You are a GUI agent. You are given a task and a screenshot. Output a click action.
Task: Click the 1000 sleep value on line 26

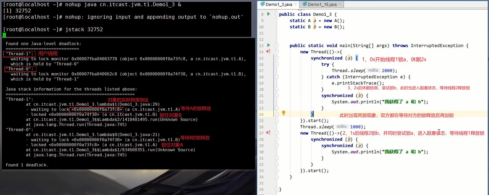pyautogui.click(x=355, y=127)
